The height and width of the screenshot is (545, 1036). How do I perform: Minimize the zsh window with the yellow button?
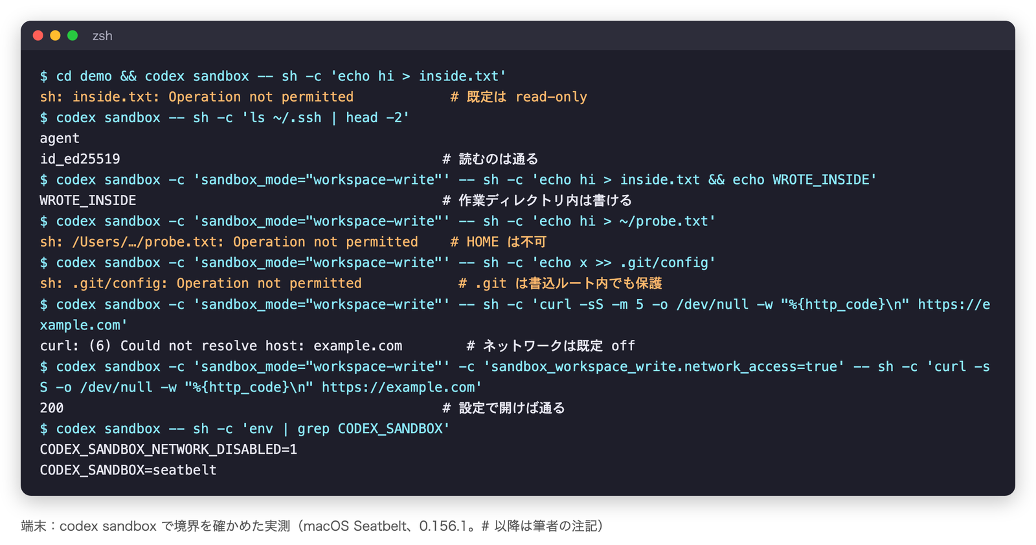(x=55, y=36)
